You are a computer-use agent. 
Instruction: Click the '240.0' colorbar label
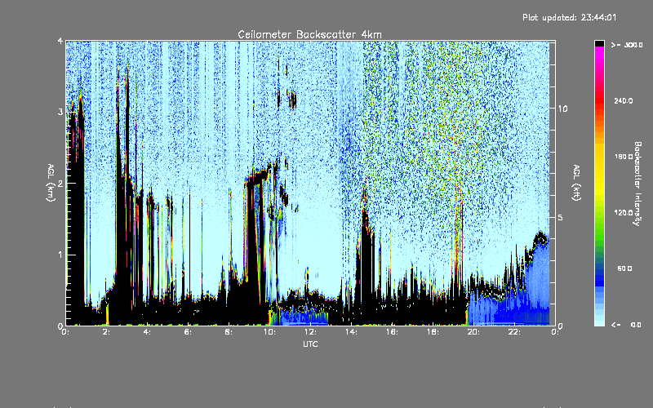pyautogui.click(x=624, y=100)
